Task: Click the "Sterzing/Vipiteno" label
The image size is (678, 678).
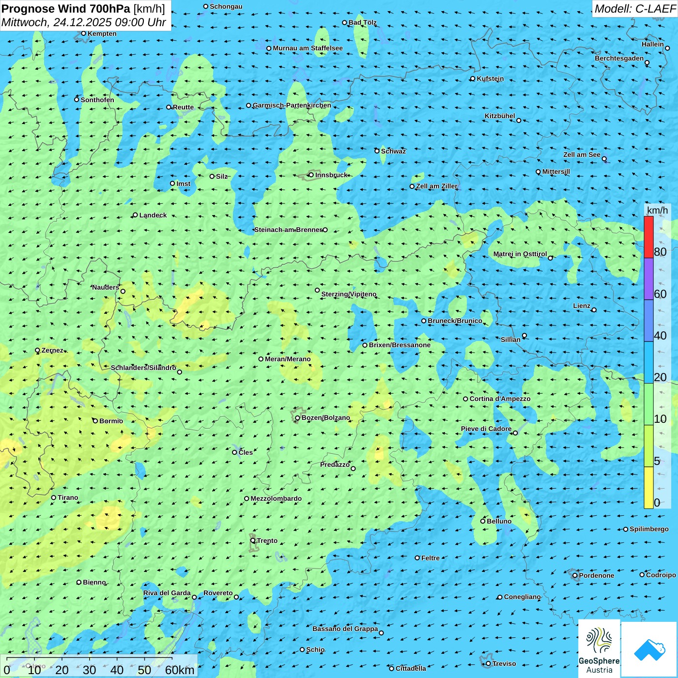Action: click(349, 294)
